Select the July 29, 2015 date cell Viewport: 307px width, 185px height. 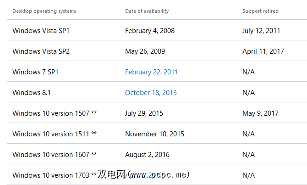144,113
